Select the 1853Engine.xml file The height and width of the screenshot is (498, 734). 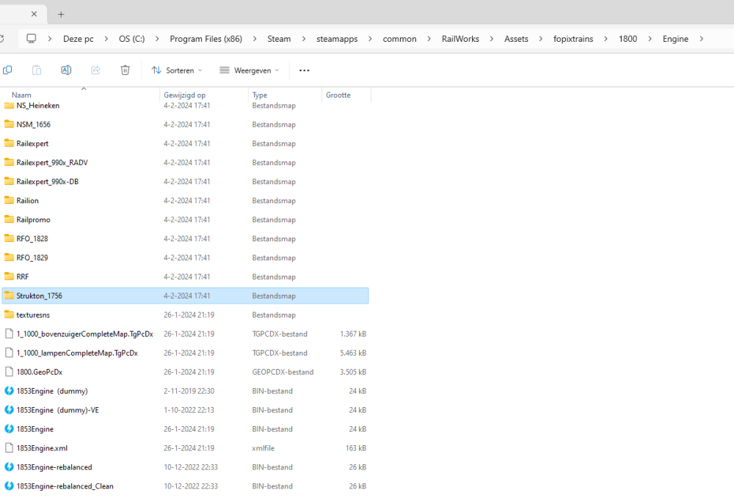pos(42,448)
